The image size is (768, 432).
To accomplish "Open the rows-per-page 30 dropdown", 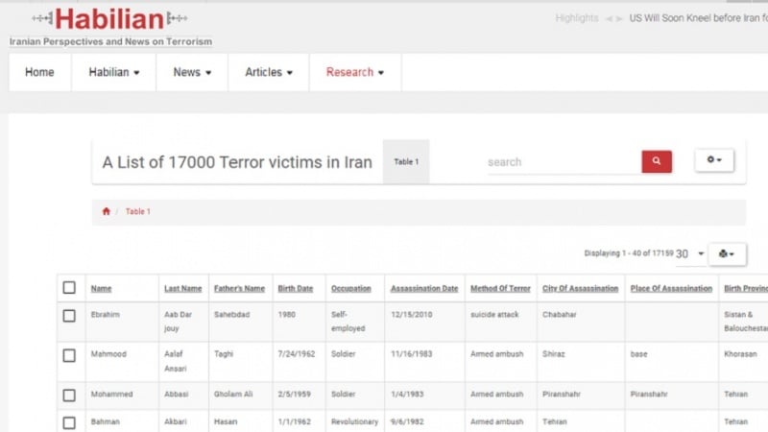I will click(690, 253).
